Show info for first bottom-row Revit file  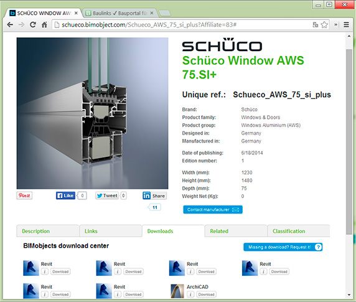(45, 295)
